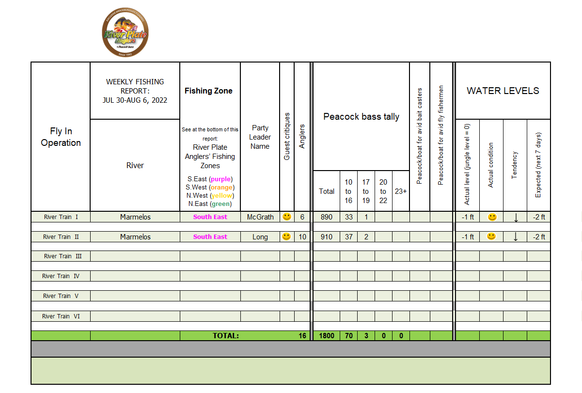Select the River Train VI row label
This screenshot has height=393, width=582.
pos(61,316)
